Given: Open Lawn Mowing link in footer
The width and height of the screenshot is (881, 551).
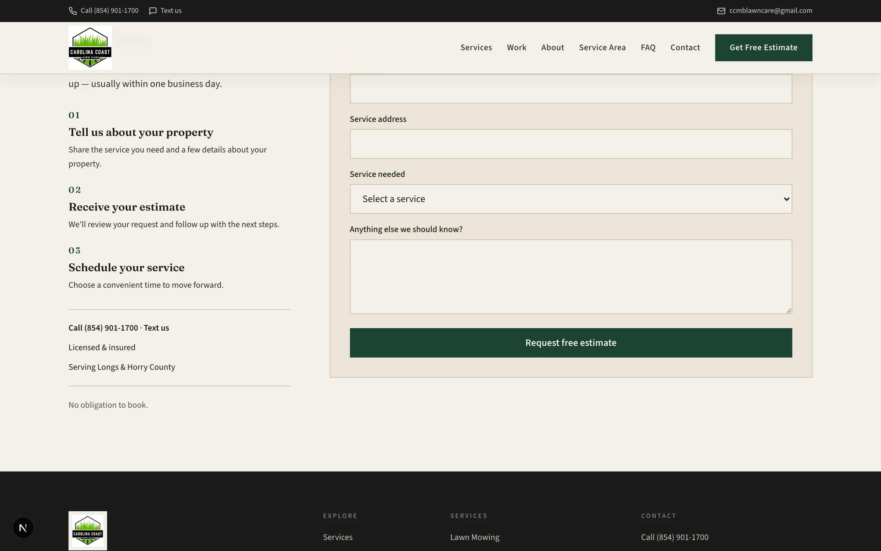Looking at the screenshot, I should [475, 537].
